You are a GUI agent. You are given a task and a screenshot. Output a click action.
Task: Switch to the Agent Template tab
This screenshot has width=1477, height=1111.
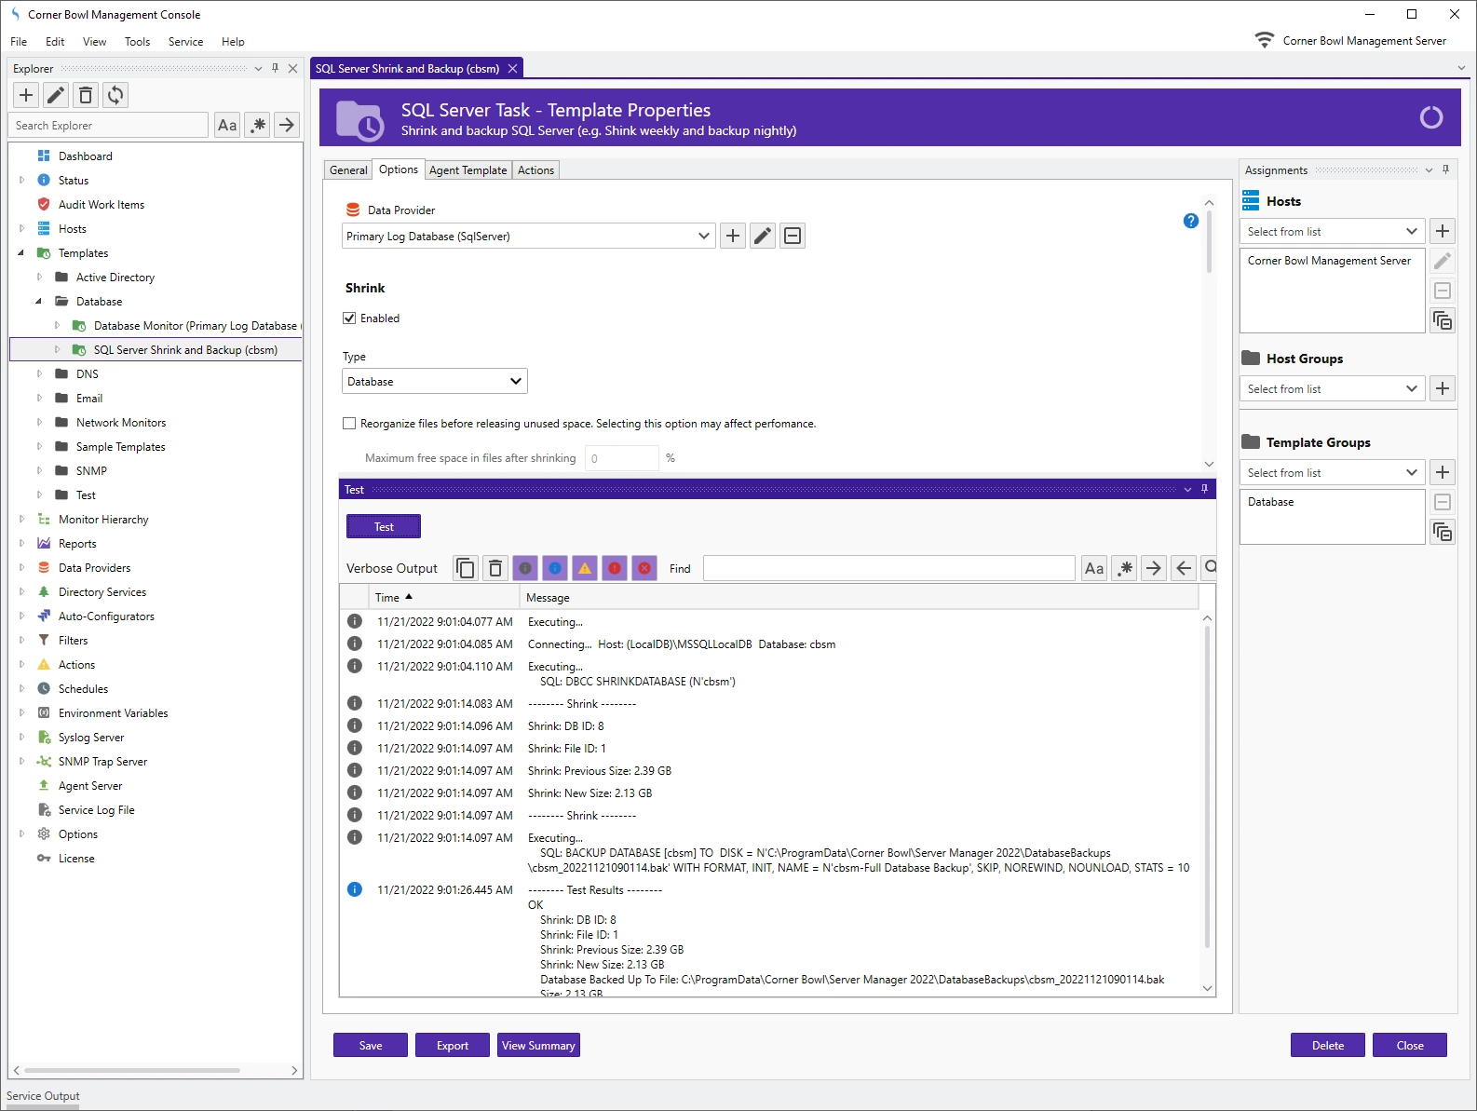coord(467,170)
